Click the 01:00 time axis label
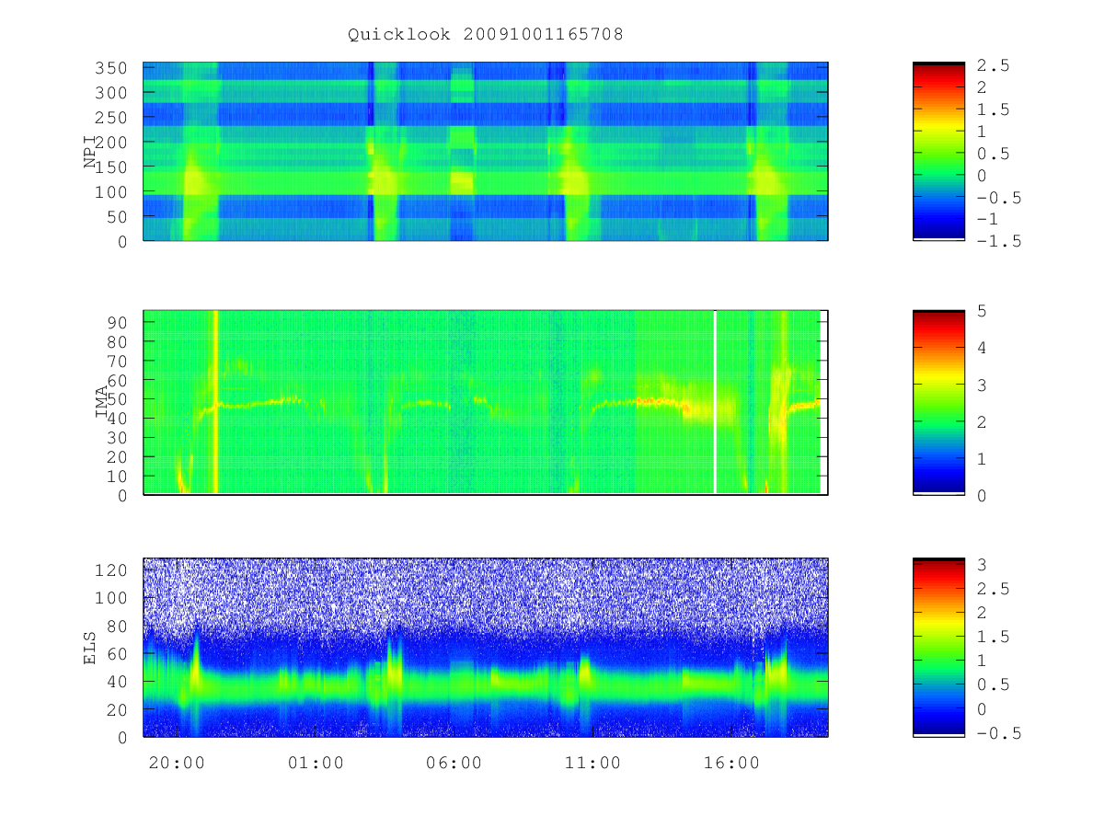Viewport: 1104px width, 828px height. pyautogui.click(x=316, y=763)
